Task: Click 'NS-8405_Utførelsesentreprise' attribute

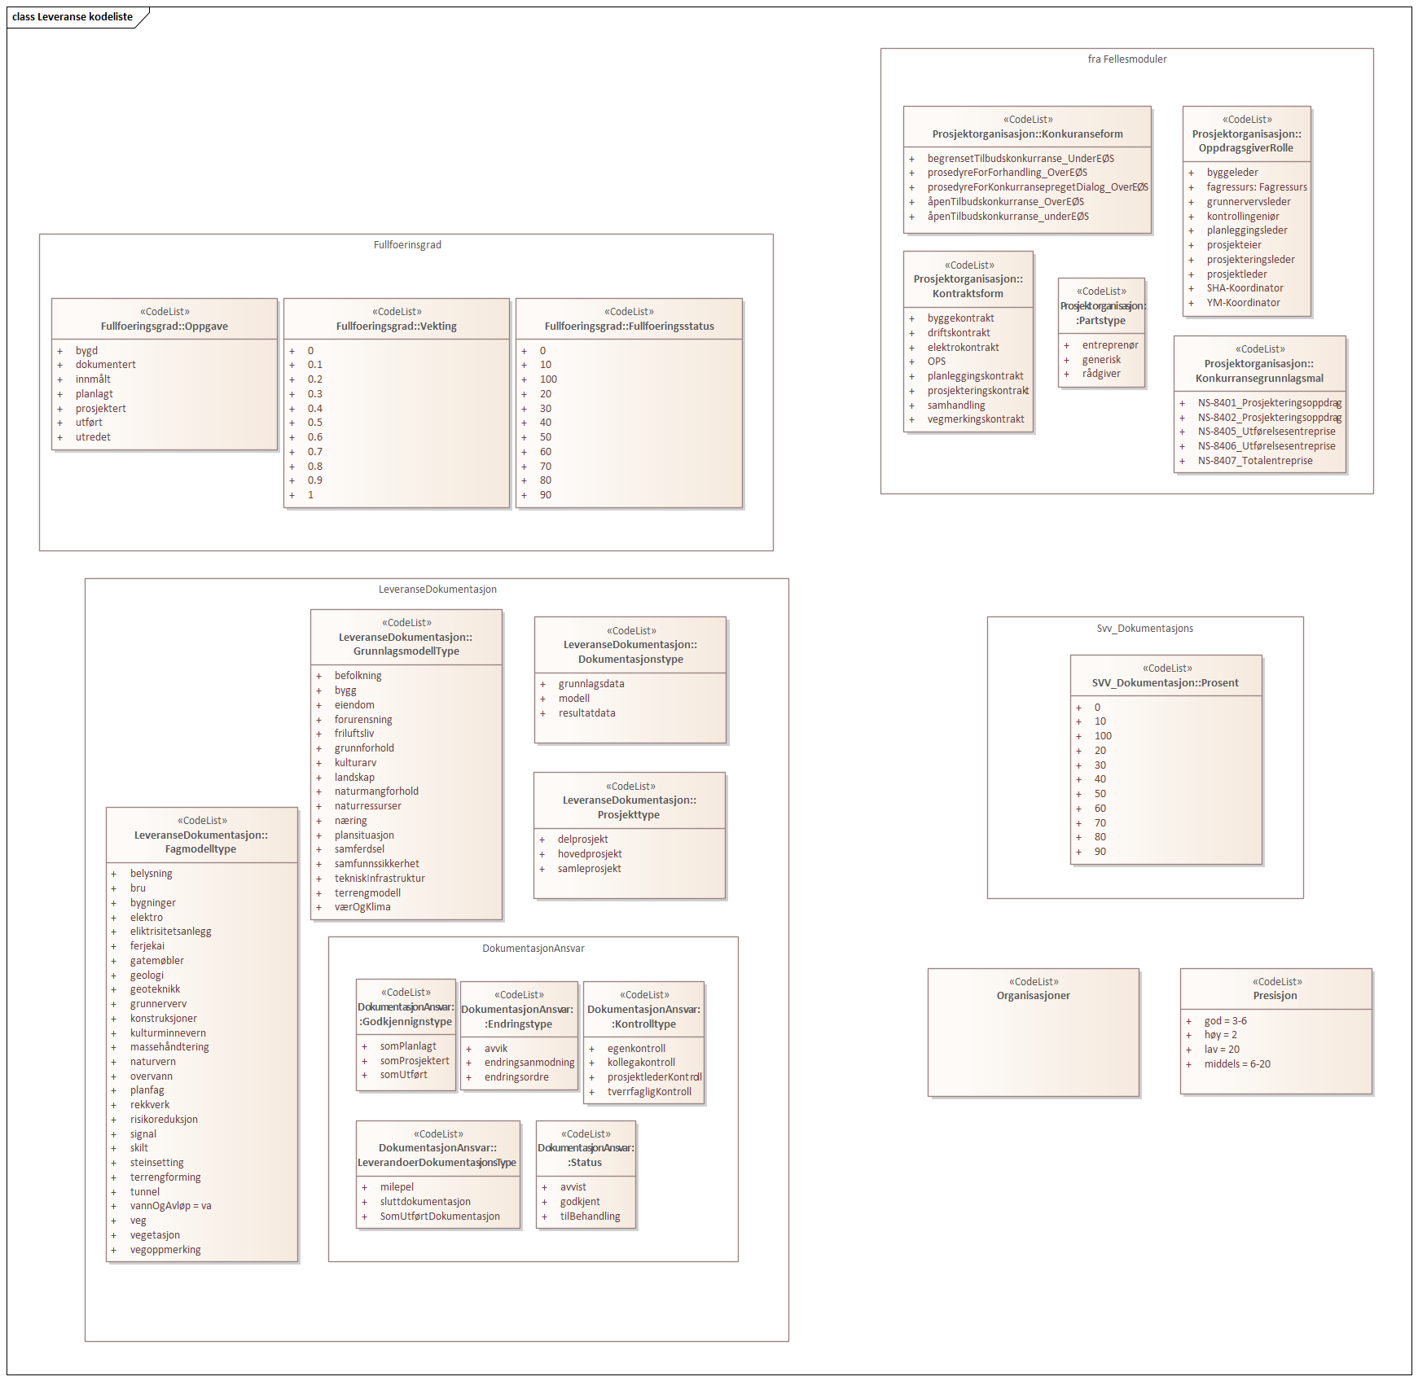Action: (x=1267, y=432)
